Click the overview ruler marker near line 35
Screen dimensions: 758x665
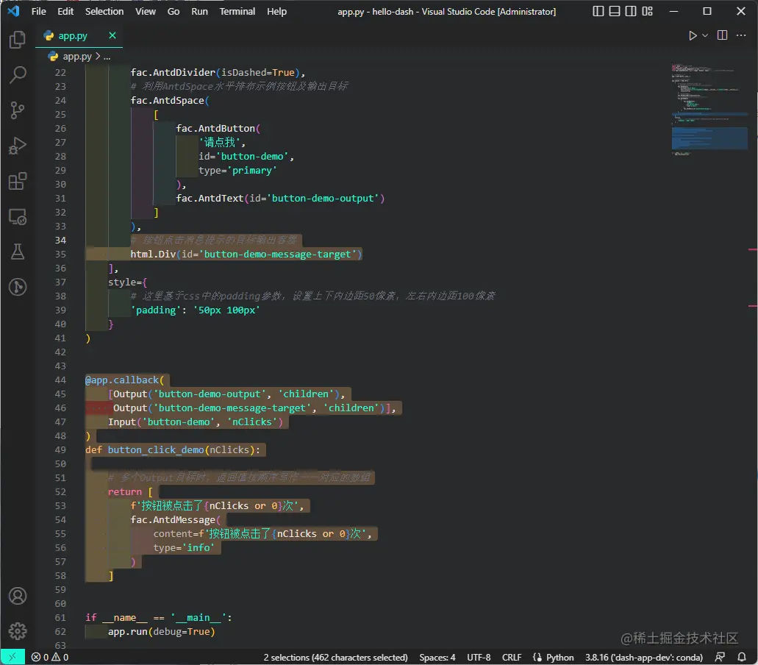point(752,249)
